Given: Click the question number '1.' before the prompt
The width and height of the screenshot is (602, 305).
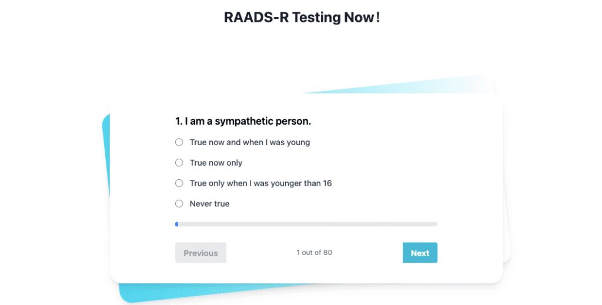Looking at the screenshot, I should (x=179, y=122).
